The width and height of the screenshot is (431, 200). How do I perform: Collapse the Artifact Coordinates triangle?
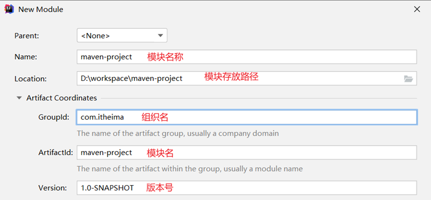(19, 98)
